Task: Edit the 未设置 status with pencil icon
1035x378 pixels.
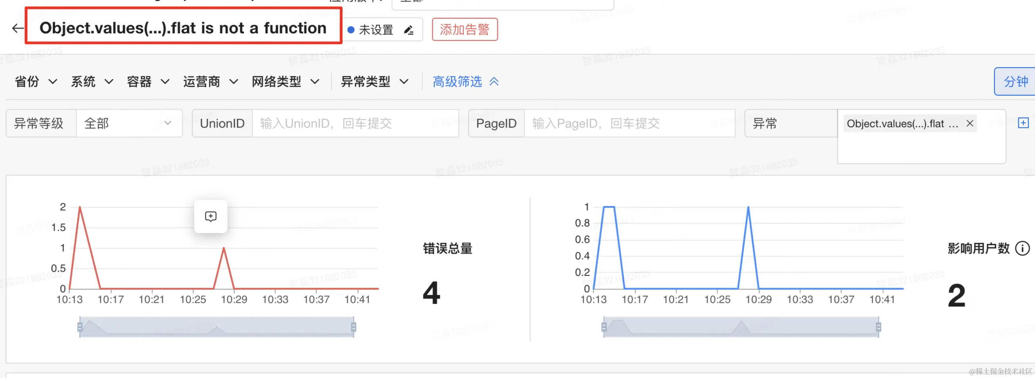Action: (x=409, y=30)
